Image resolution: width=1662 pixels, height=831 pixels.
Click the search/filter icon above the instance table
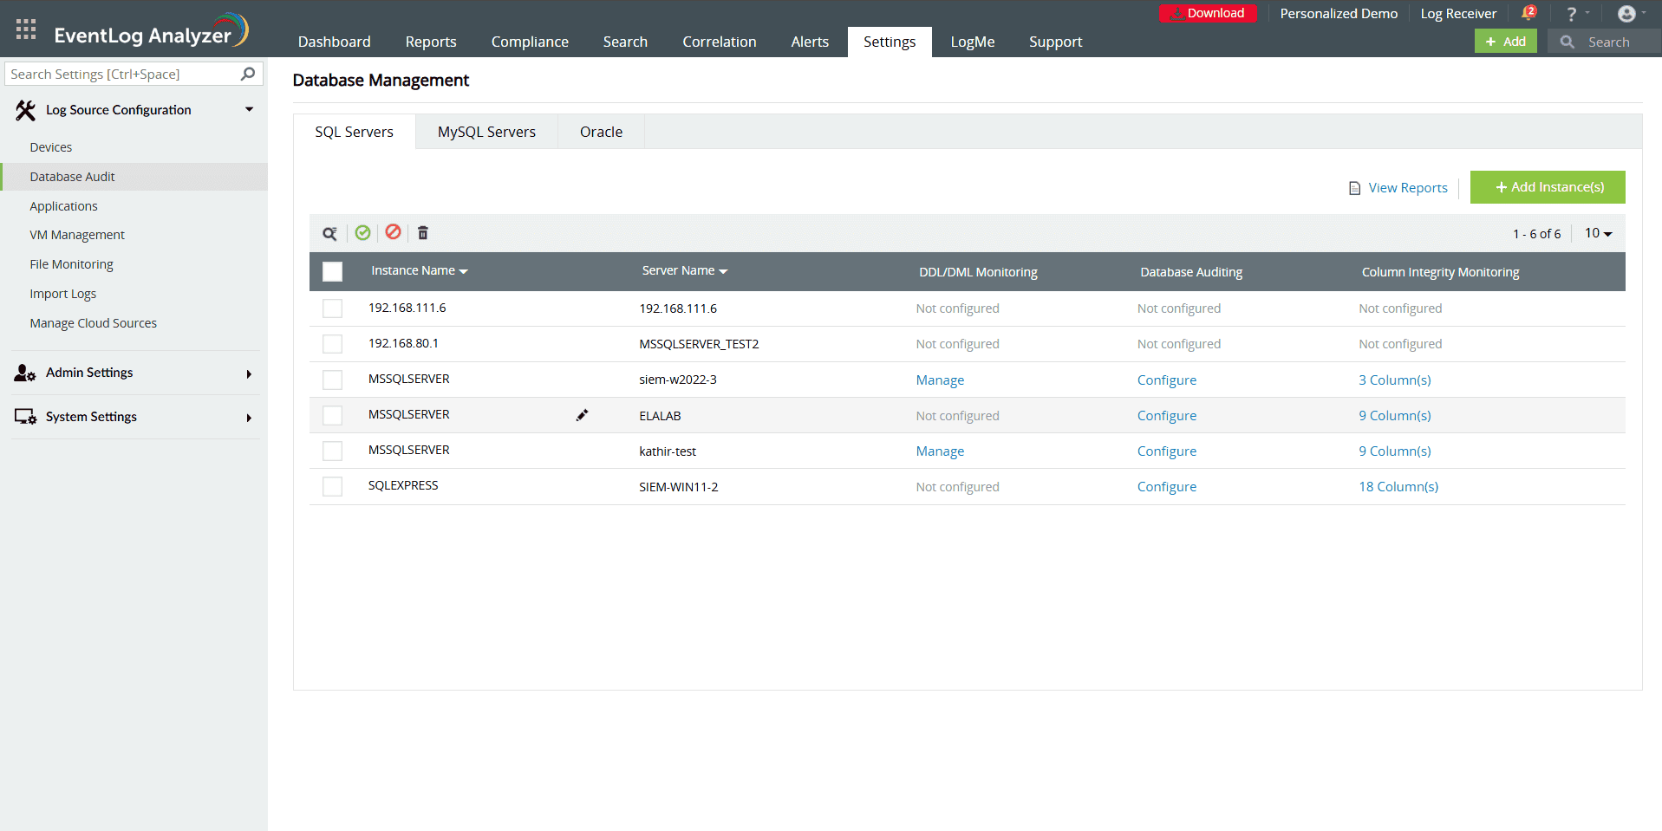329,232
